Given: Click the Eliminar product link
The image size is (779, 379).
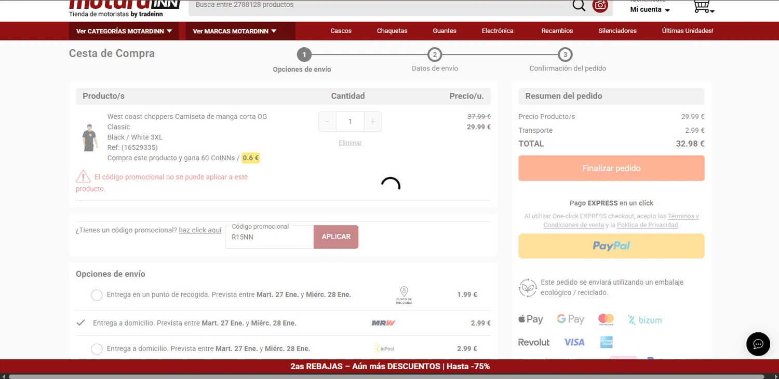Looking at the screenshot, I should [x=350, y=143].
